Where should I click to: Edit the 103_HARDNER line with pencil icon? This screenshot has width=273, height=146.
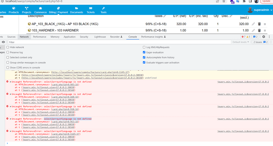tap(253, 30)
